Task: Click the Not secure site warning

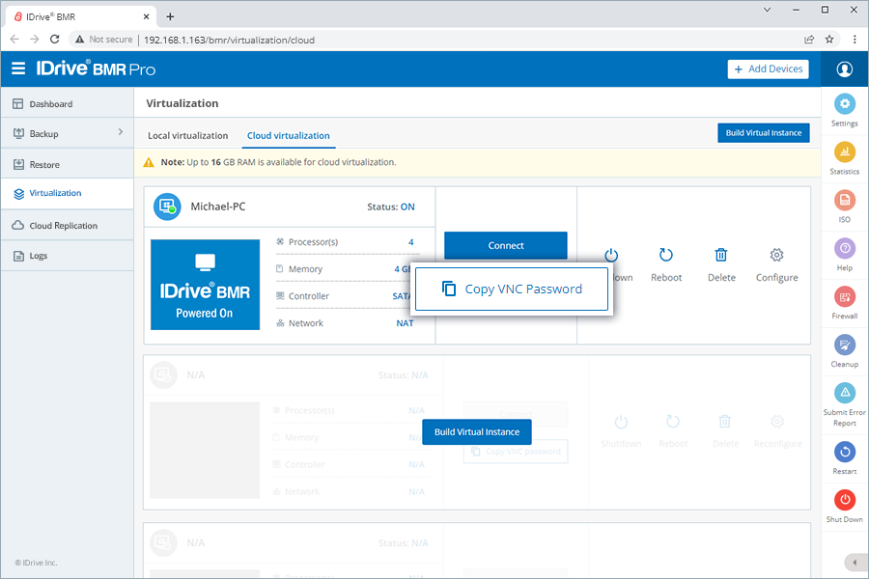Action: [104, 40]
